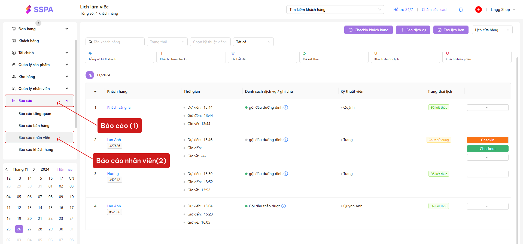Click the SSPA logo
The width and height of the screenshot is (523, 244).
click(39, 10)
